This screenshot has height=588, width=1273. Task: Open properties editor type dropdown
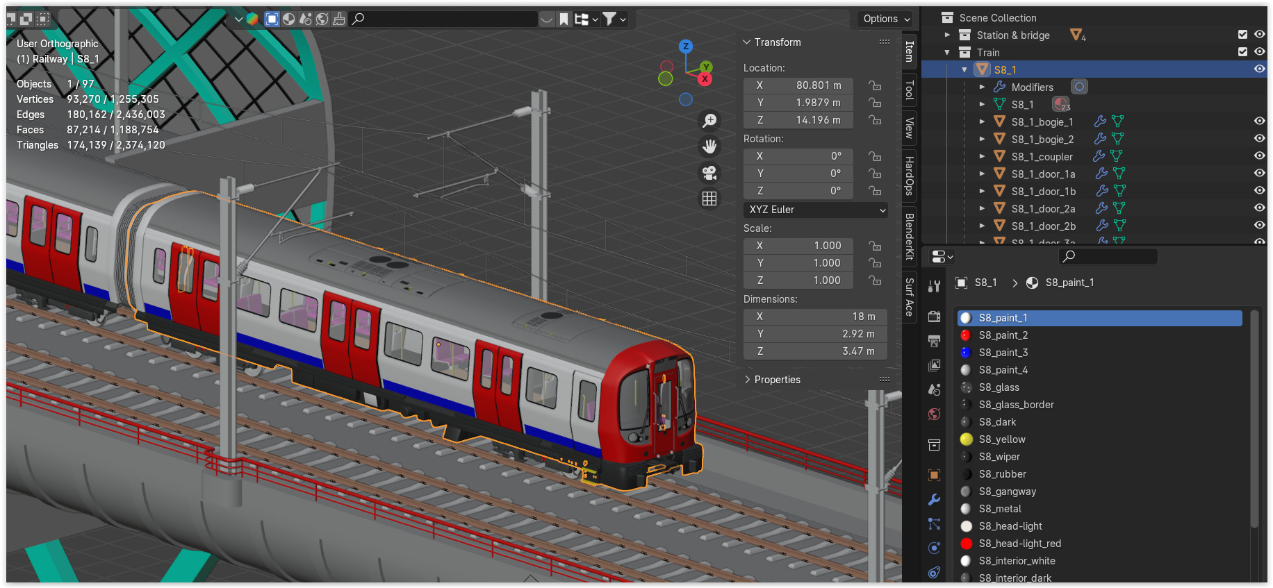click(x=942, y=257)
